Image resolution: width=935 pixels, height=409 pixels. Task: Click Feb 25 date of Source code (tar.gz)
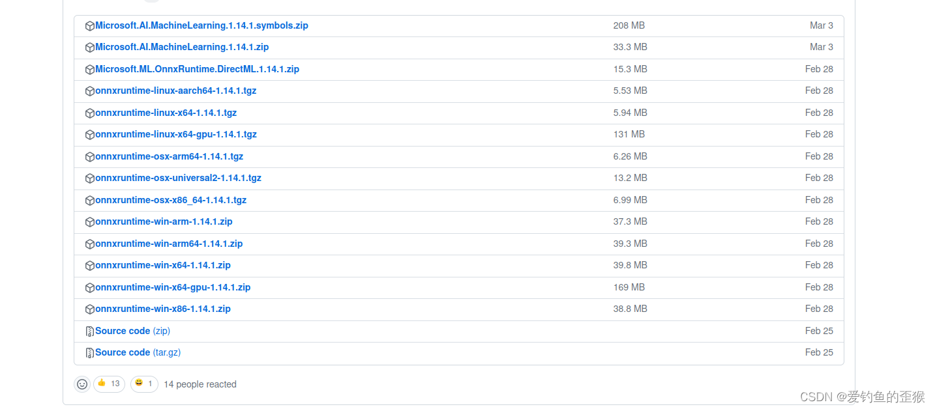click(x=819, y=352)
